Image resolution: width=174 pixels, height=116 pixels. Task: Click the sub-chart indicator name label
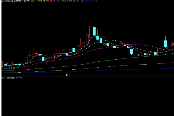pos(9,78)
